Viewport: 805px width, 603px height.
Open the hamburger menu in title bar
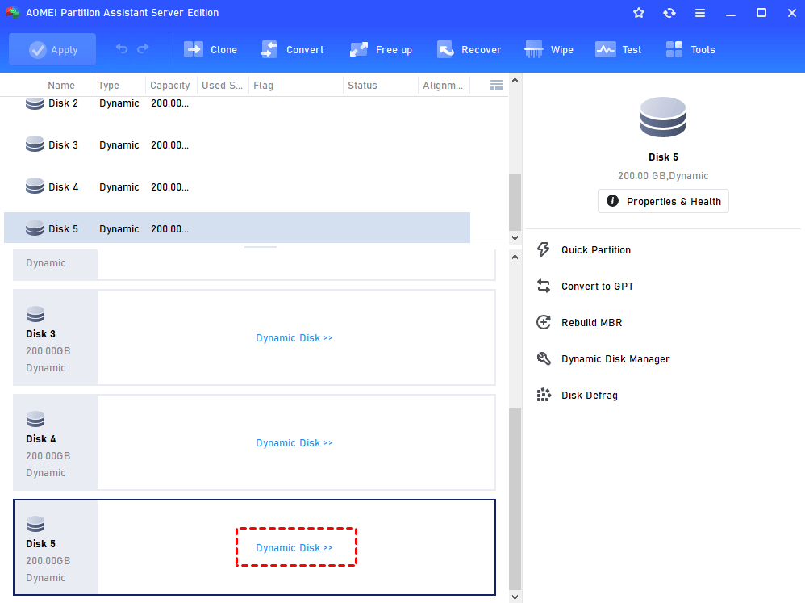[700, 13]
